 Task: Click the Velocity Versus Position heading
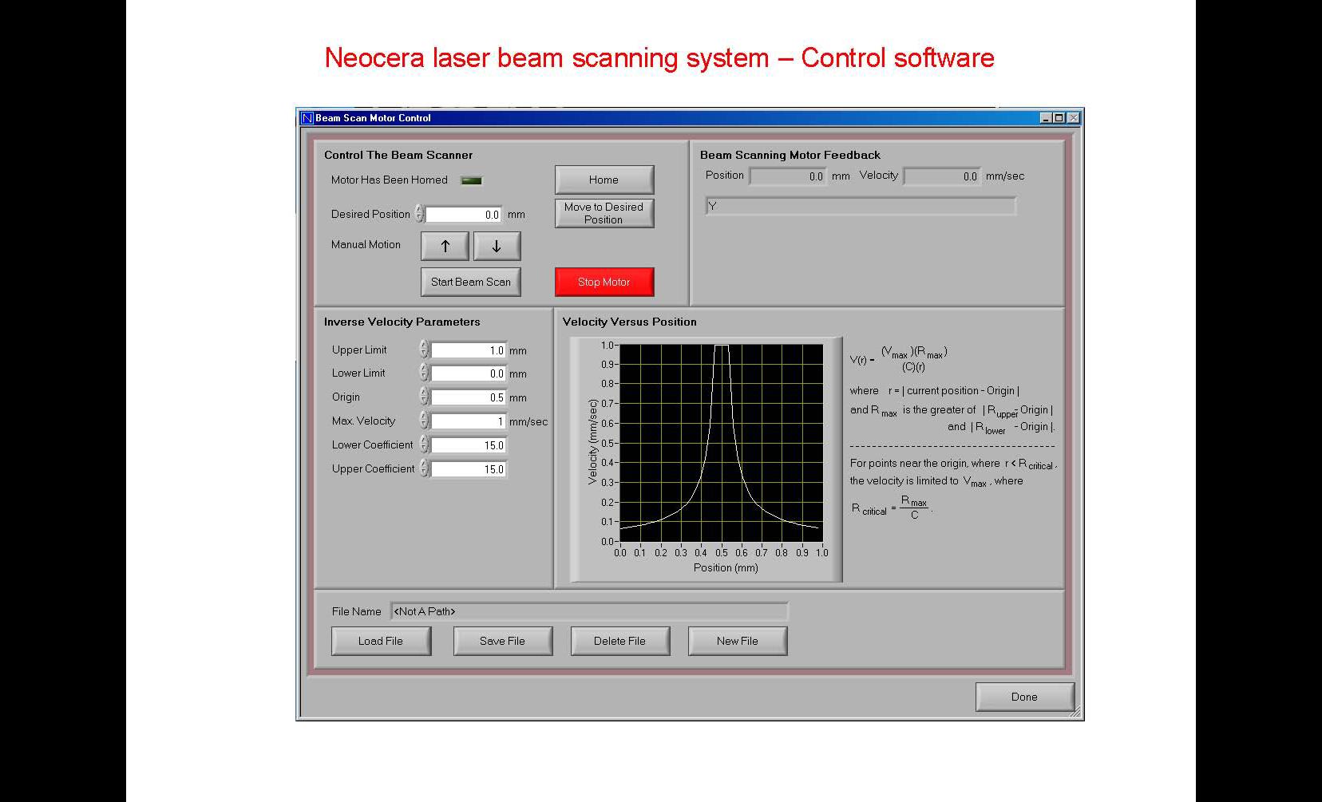(630, 322)
